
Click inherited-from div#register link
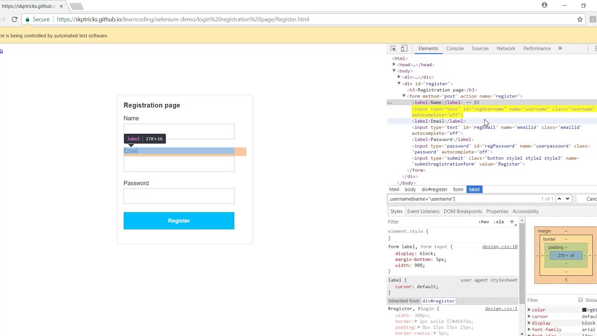pyautogui.click(x=438, y=301)
